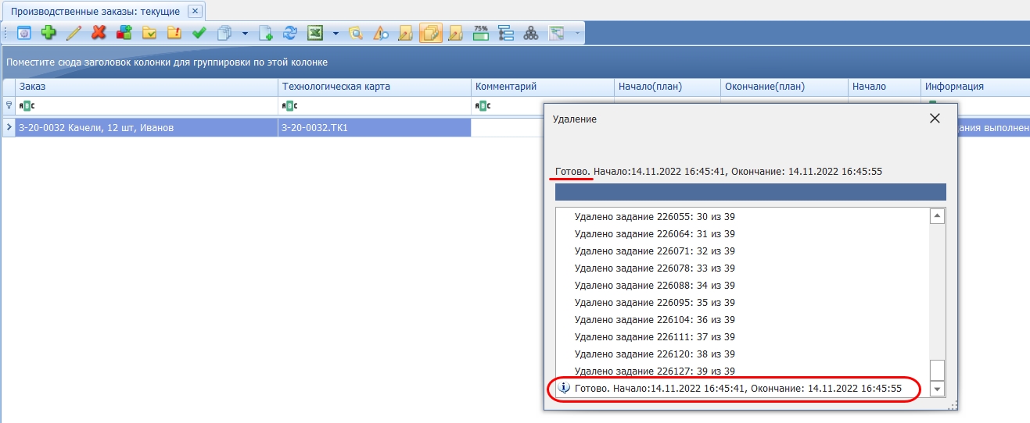Screen dimensions: 1030x423
Task: Open the Excel export dropdown arrow
Action: click(335, 33)
